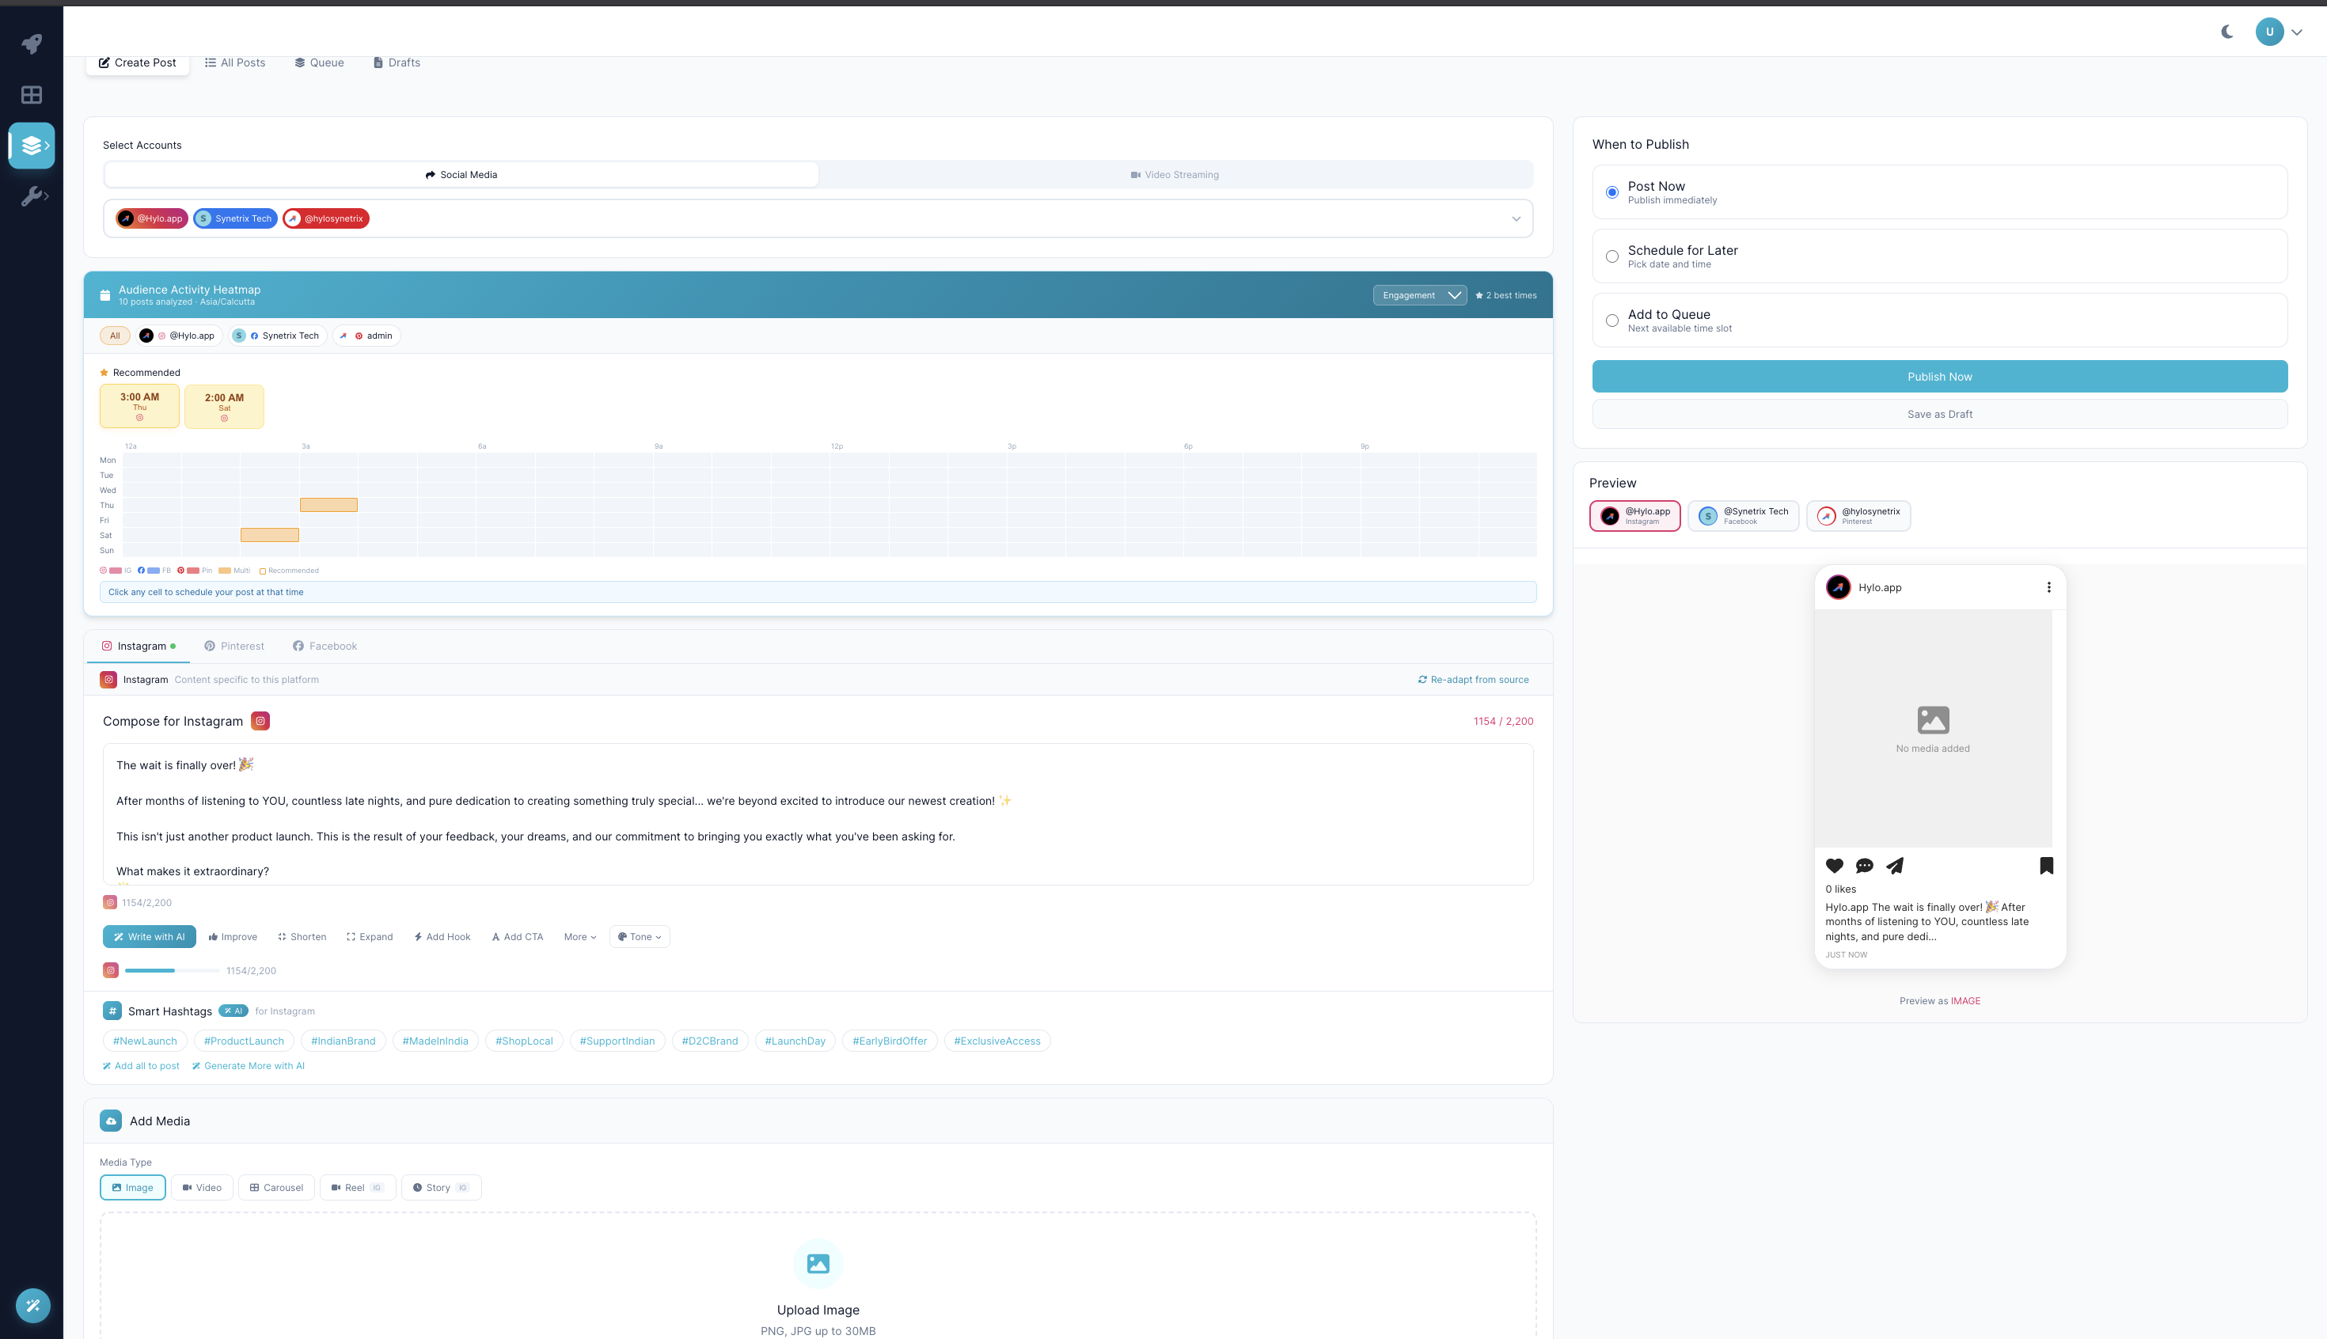Image resolution: width=2327 pixels, height=1339 pixels.
Task: Click the magic wand floating button
Action: pyautogui.click(x=33, y=1305)
